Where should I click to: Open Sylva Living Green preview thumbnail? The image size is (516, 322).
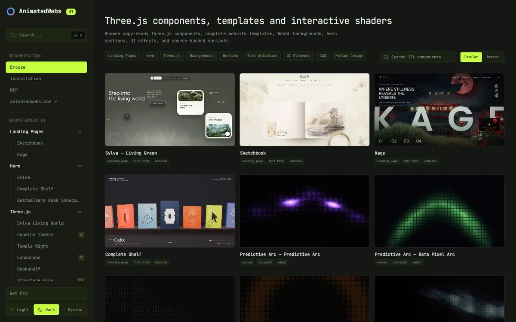170,109
